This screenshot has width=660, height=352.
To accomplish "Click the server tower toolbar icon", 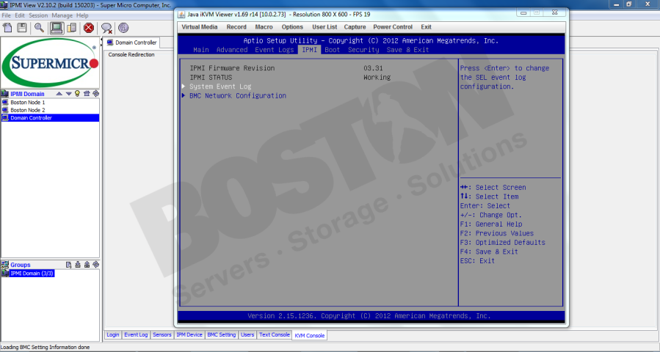I will click(x=72, y=28).
